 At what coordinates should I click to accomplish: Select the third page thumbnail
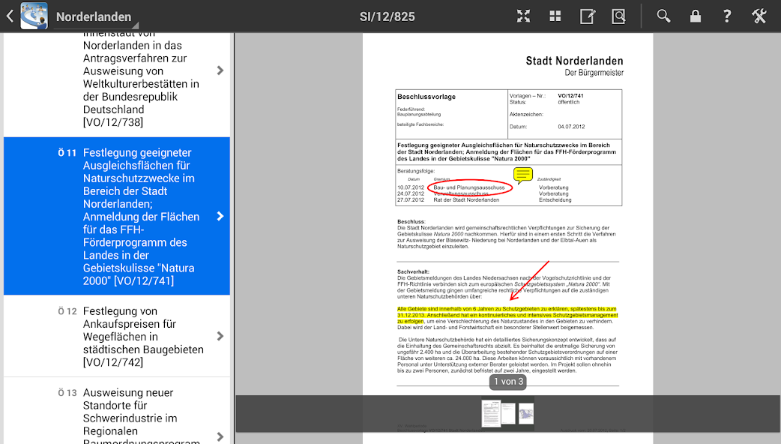526,413
